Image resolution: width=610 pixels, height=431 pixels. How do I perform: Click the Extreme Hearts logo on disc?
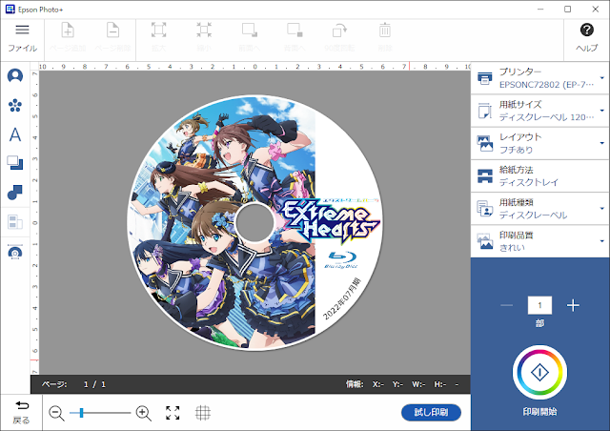point(329,219)
